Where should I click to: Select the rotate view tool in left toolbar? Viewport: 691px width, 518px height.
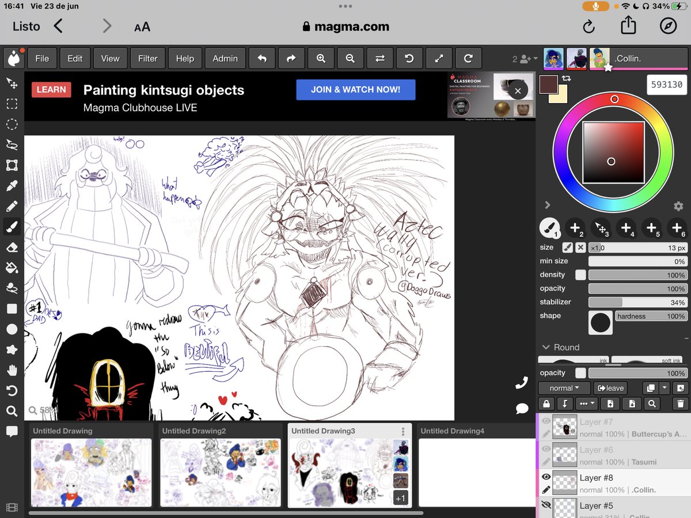(x=12, y=391)
